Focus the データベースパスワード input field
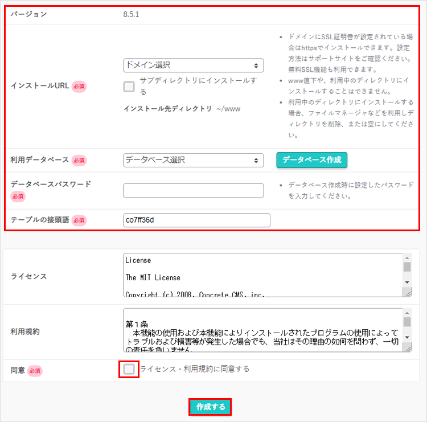The height and width of the screenshot is (422, 427). click(x=193, y=190)
